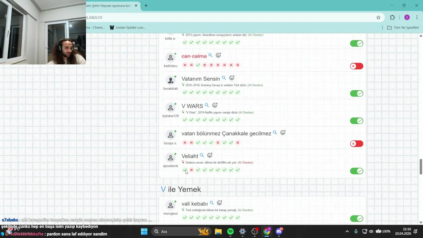Viewport: 423px width, 238px height.
Task: Click AI Checker link under V WARS
Action: coord(246,112)
